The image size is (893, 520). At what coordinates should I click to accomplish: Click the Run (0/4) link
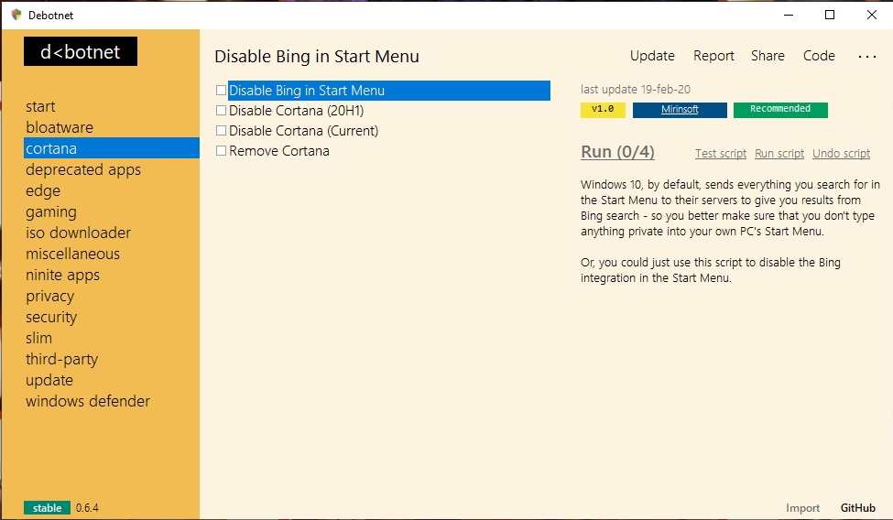tap(617, 152)
